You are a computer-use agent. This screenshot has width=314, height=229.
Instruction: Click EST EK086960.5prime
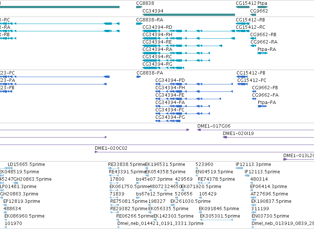tap(24, 216)
